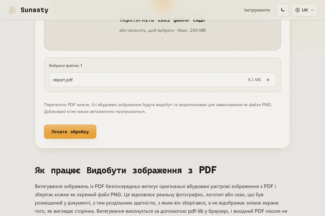Click the Sunasty cat logo icon
Image resolution: width=325 pixels, height=216 pixels.
pyautogui.click(x=12, y=10)
